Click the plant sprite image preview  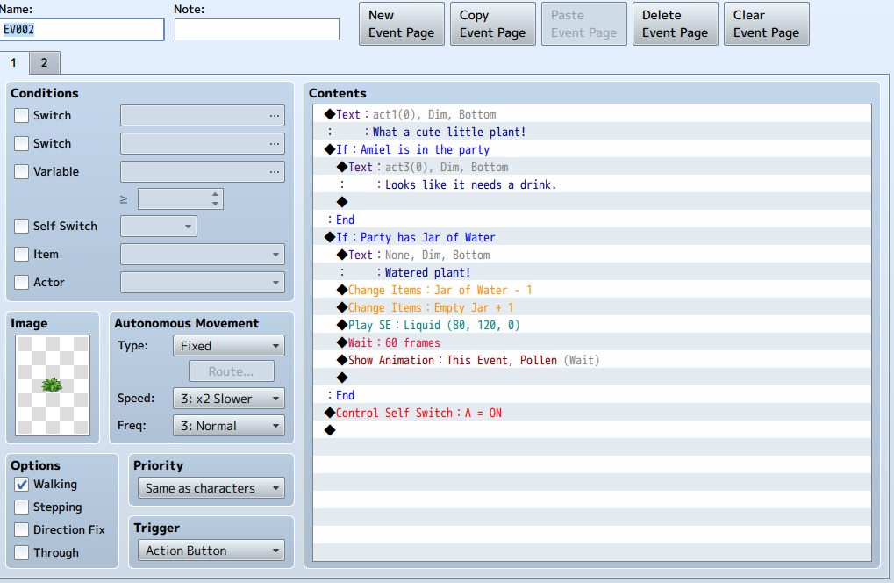[x=53, y=385]
